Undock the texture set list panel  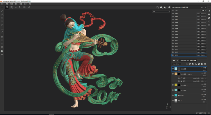202,7
